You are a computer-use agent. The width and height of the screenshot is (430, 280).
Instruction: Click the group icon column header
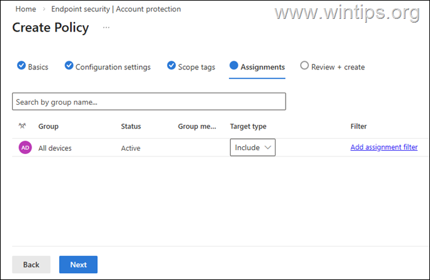coord(22,126)
